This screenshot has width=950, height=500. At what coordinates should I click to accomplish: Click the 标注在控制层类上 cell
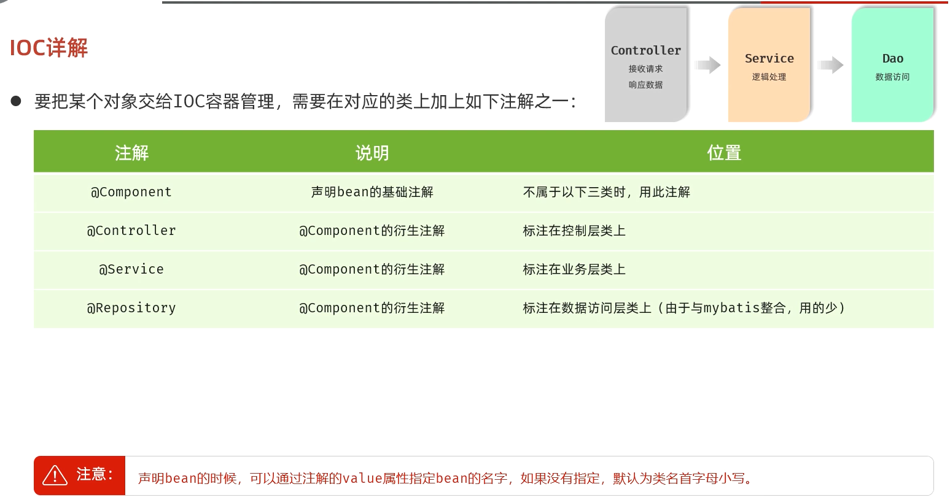(x=574, y=231)
